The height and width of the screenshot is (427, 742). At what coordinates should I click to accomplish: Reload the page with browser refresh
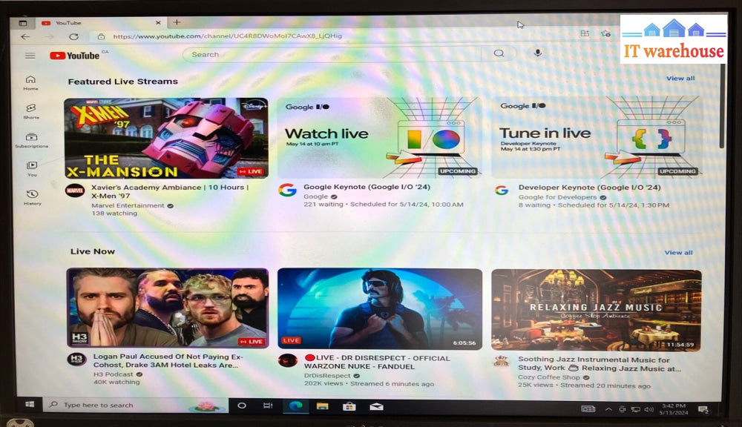pos(73,36)
